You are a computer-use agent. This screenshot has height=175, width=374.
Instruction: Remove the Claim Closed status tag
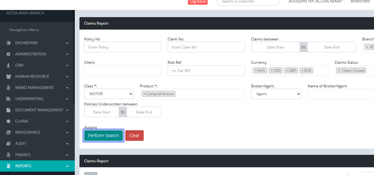[x=339, y=71]
